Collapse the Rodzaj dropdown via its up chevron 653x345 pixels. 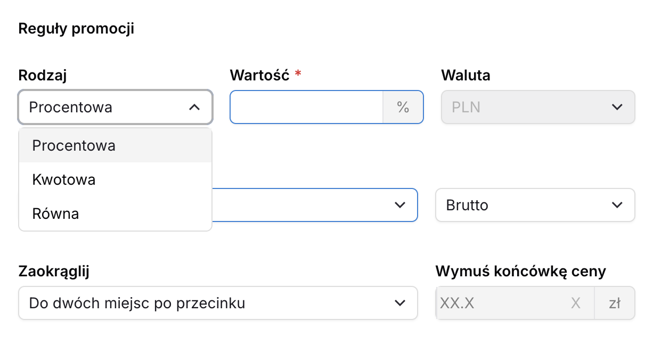194,108
